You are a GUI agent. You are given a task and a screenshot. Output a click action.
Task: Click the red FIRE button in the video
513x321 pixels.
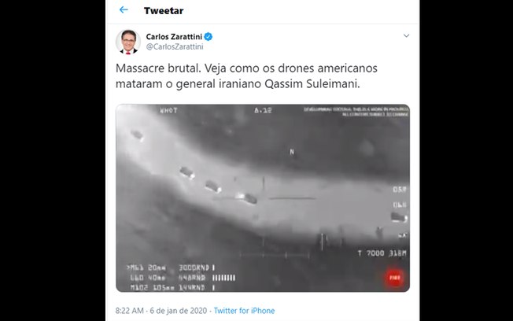pyautogui.click(x=394, y=278)
